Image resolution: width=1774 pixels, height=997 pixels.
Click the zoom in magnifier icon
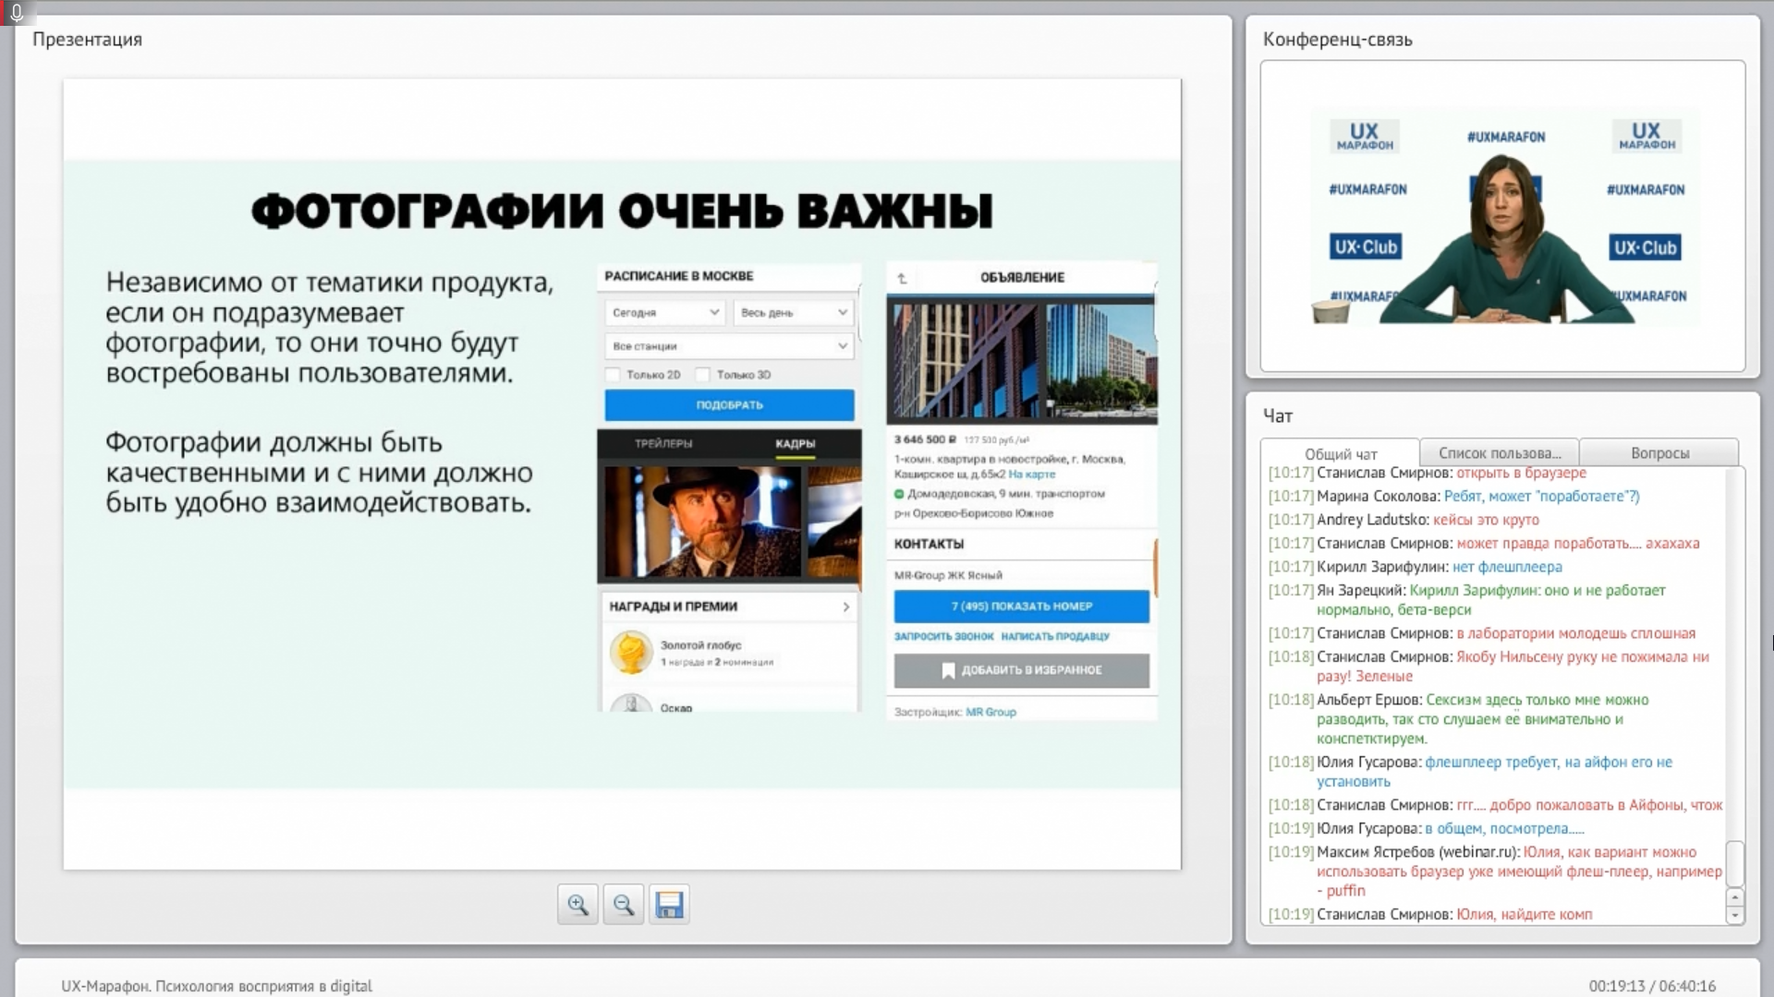[x=577, y=905]
